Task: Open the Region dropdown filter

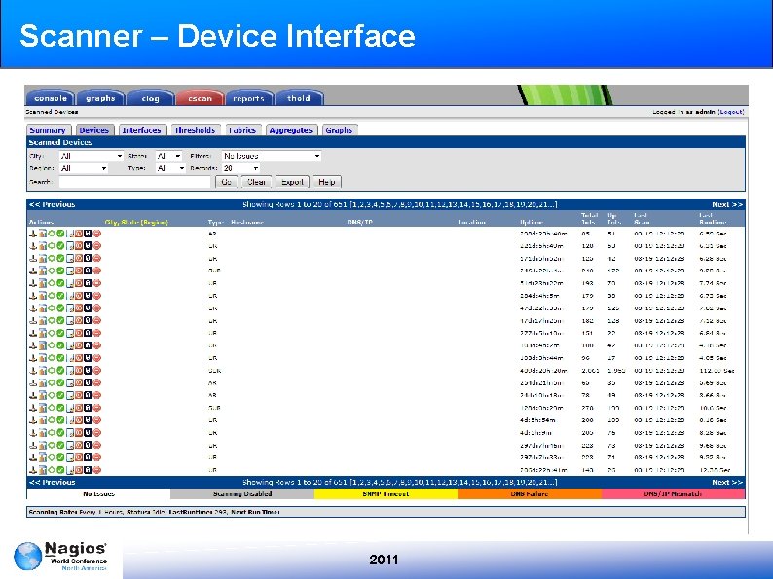Action: tap(84, 168)
